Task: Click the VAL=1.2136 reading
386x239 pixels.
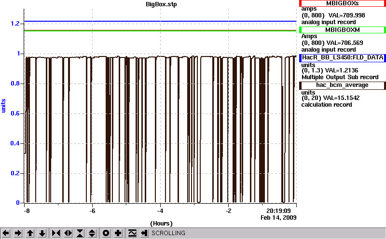Action: 342,70
